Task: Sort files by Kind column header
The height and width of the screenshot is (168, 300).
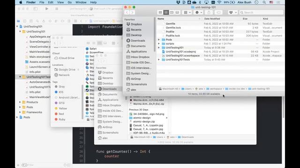Action: [x=272, y=19]
